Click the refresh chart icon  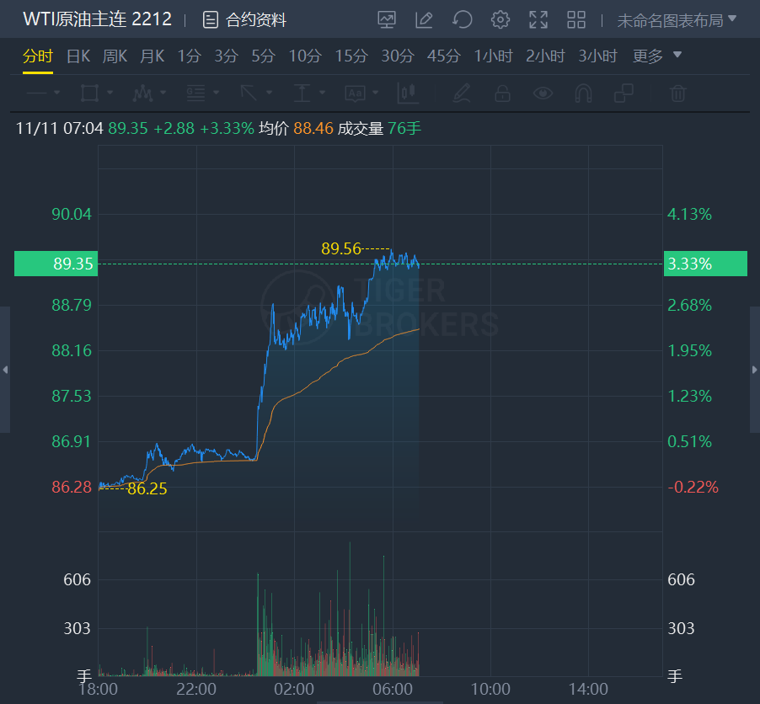(462, 19)
